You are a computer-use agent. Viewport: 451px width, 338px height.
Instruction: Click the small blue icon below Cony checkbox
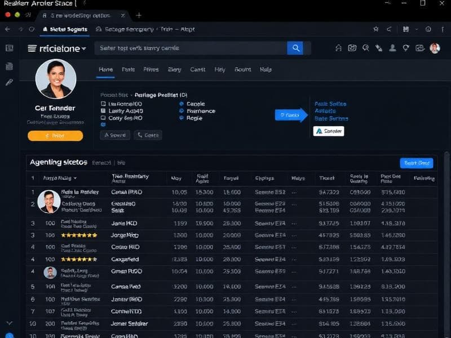tap(103, 124)
